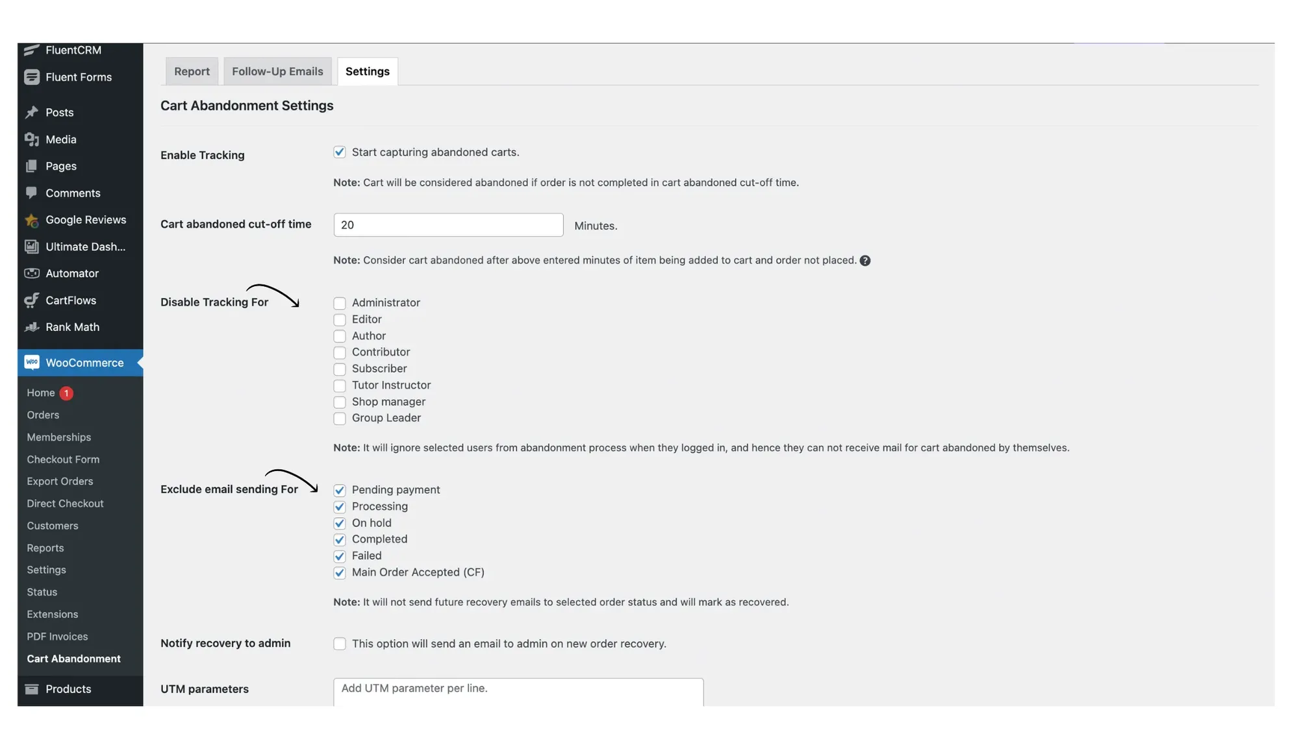Click the cart abandoned cut-off time field
Image resolution: width=1299 pixels, height=730 pixels.
pos(448,225)
